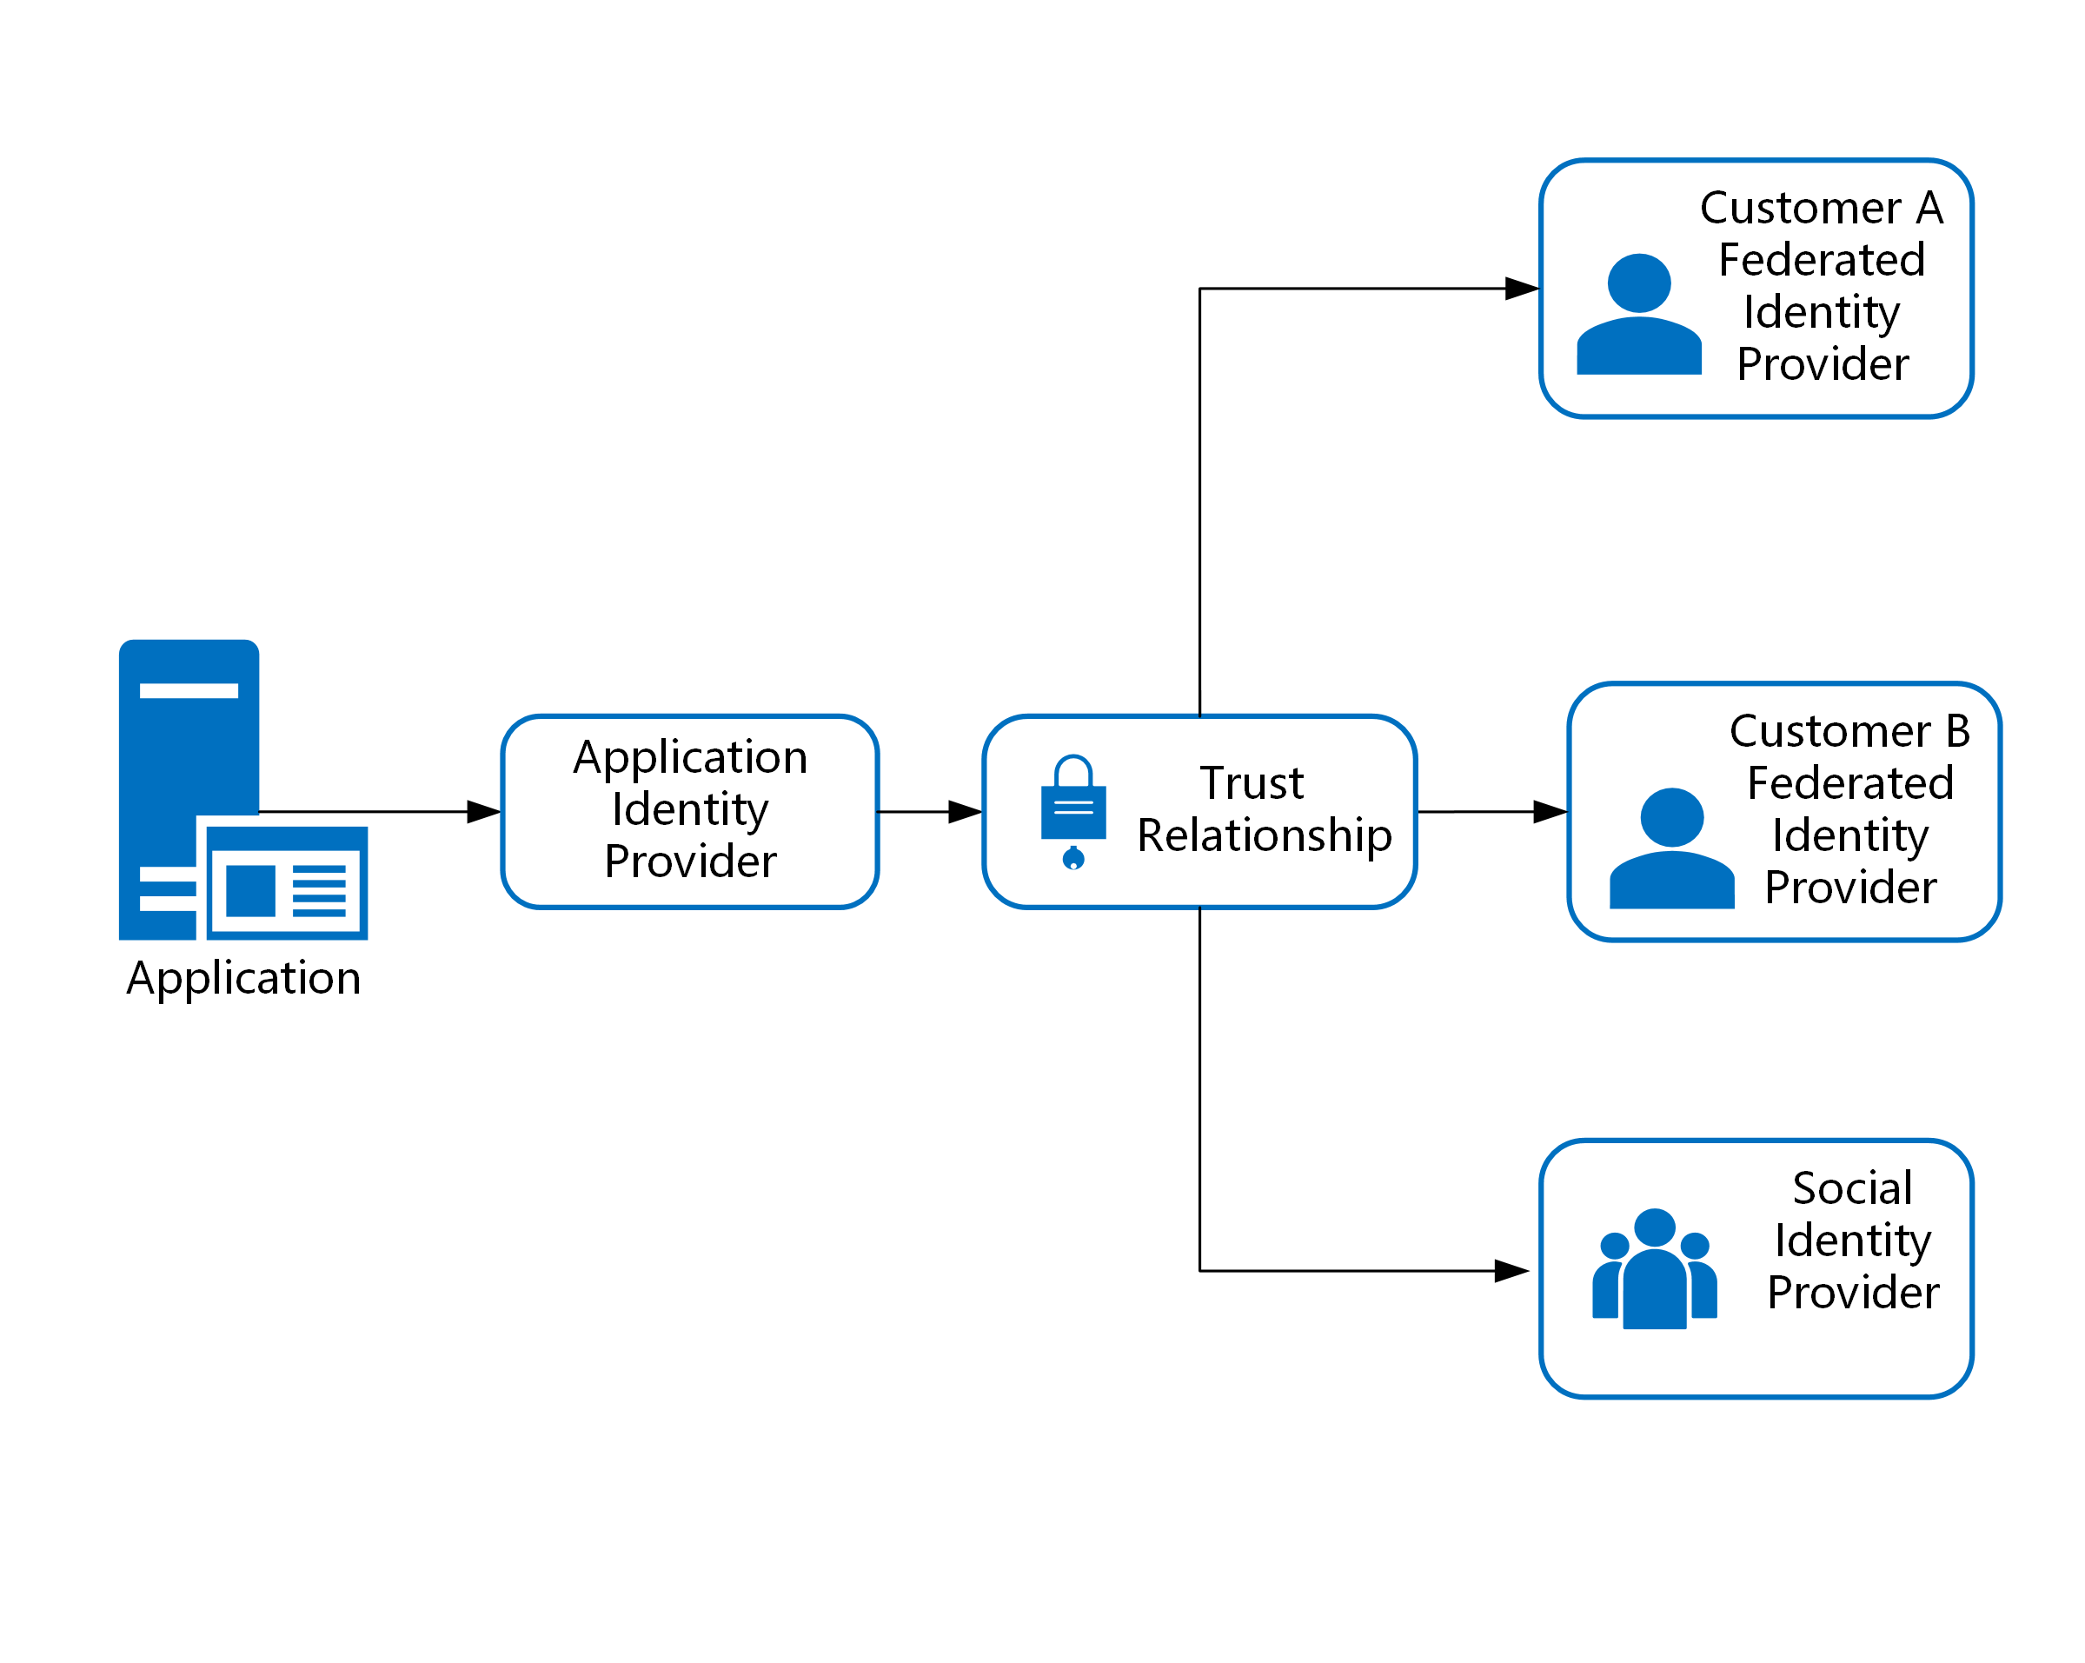Click the arrow from Application to Identity Provider

[390, 797]
